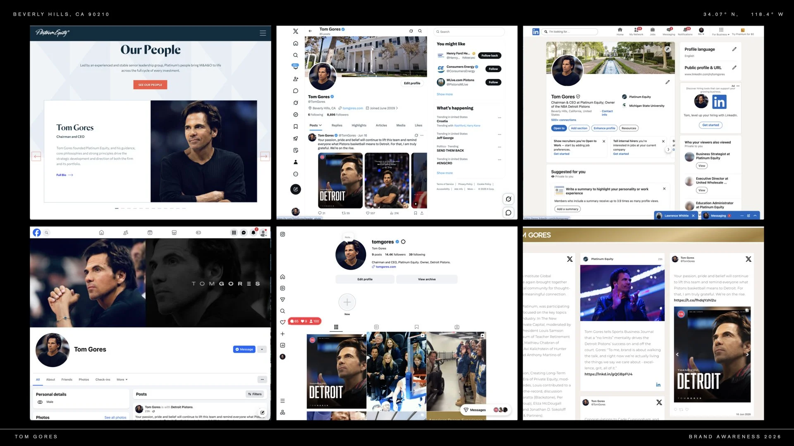Screen dimensions: 794x446
Task: Click LinkedIn Add a summary button
Action: (x=567, y=209)
